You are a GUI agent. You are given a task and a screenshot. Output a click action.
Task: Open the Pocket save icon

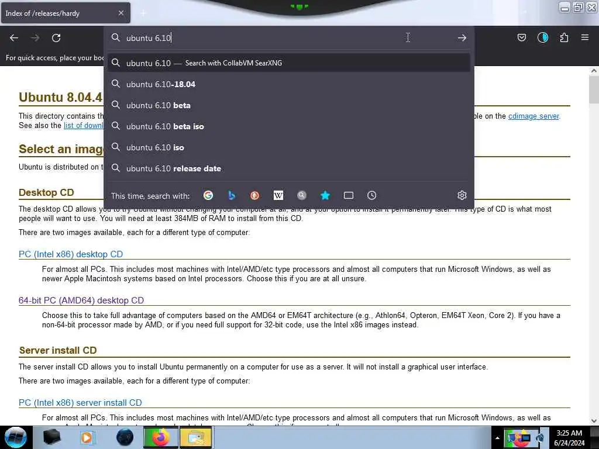521,37
